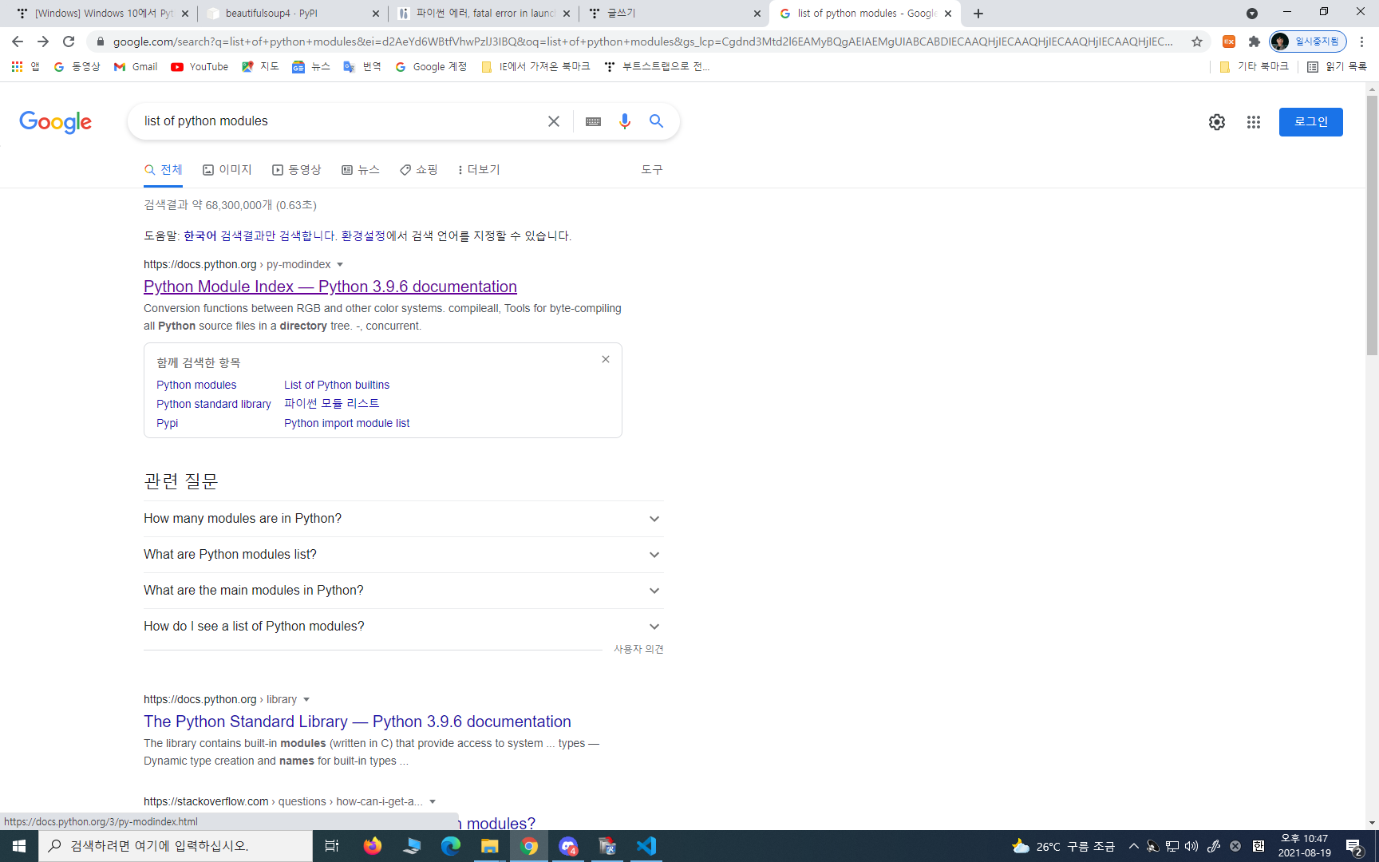This screenshot has height=862, width=1379.
Task: Open the Google apps grid
Action: [1253, 122]
